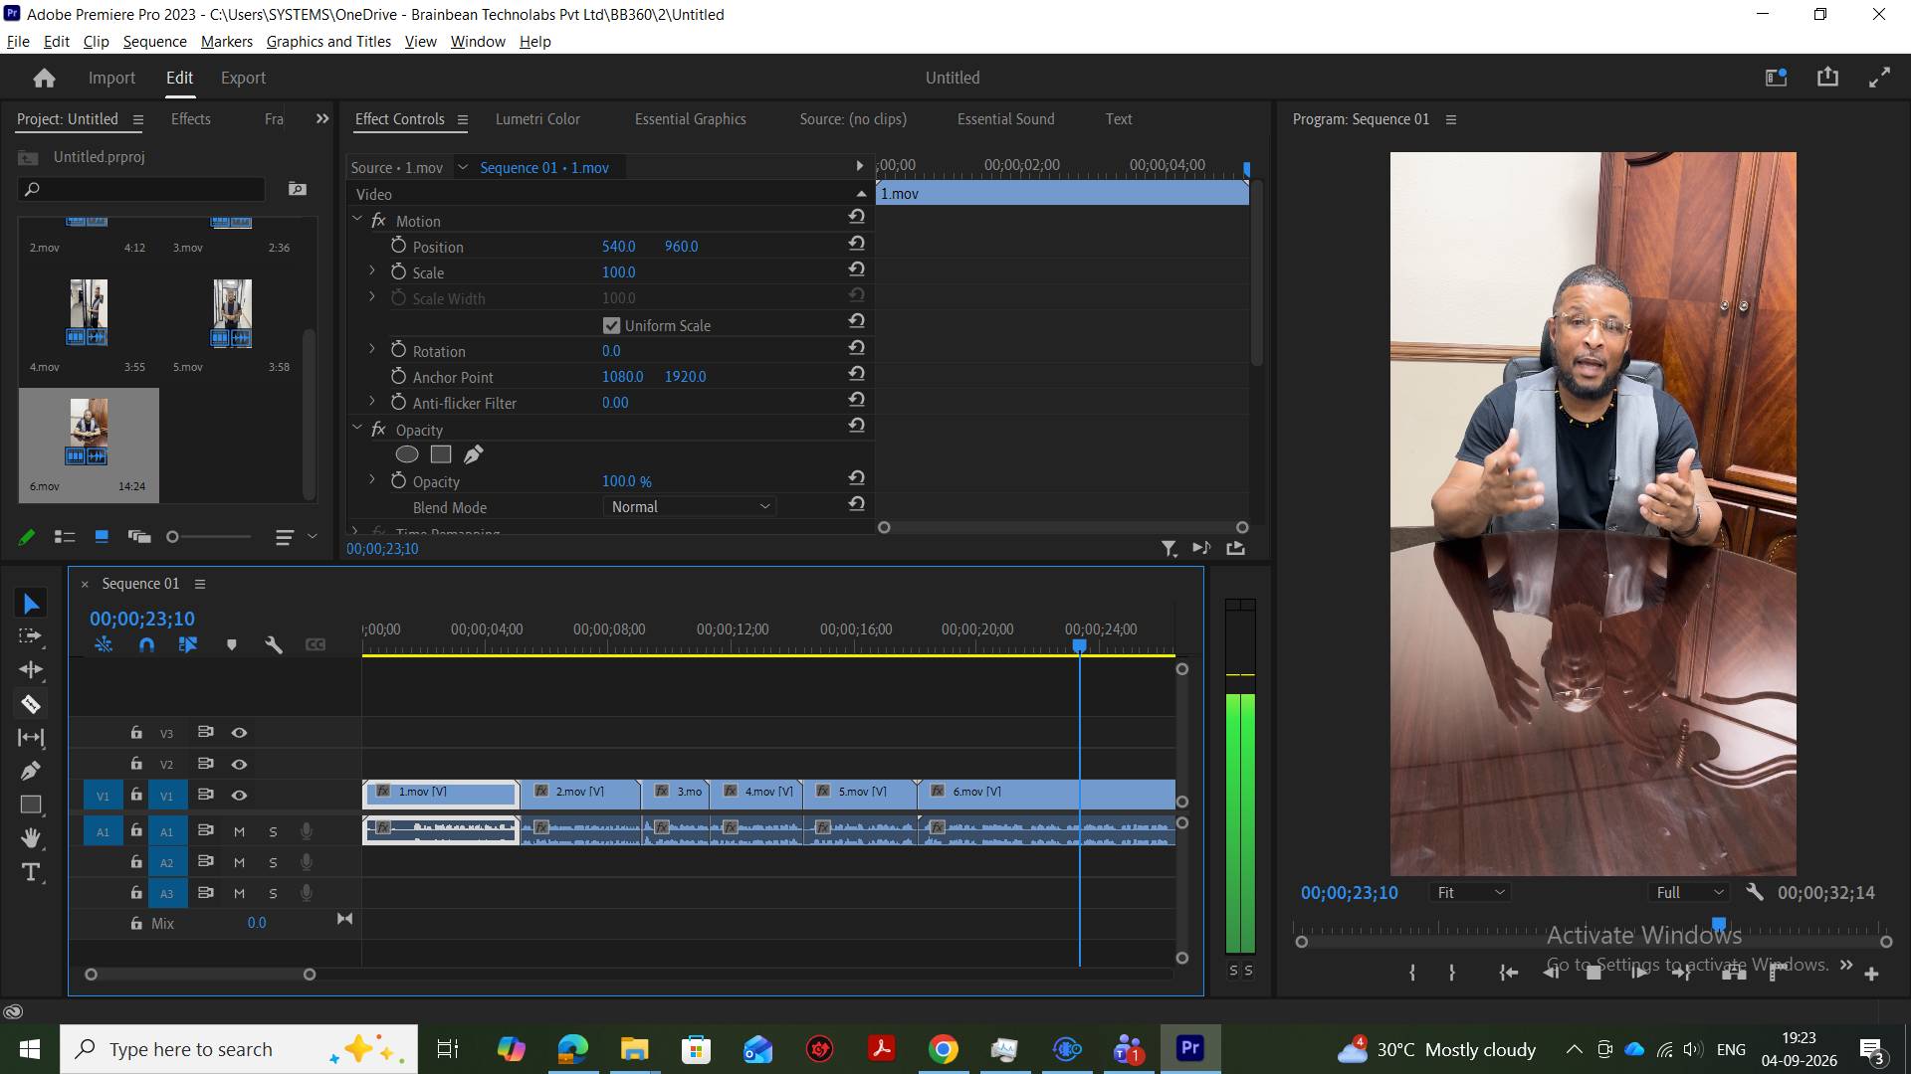Toggle Uniform Scale checkbox

point(612,326)
